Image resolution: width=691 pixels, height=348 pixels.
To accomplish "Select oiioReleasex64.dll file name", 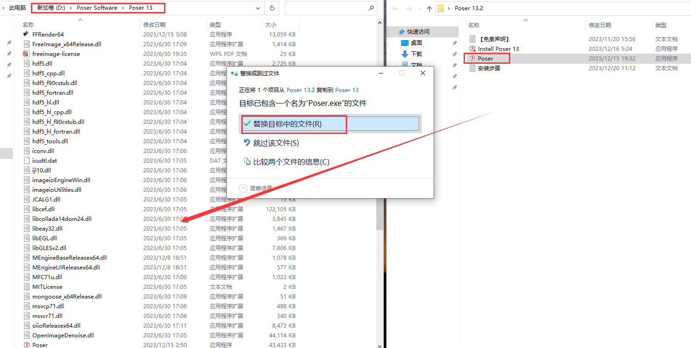I will pyautogui.click(x=56, y=325).
